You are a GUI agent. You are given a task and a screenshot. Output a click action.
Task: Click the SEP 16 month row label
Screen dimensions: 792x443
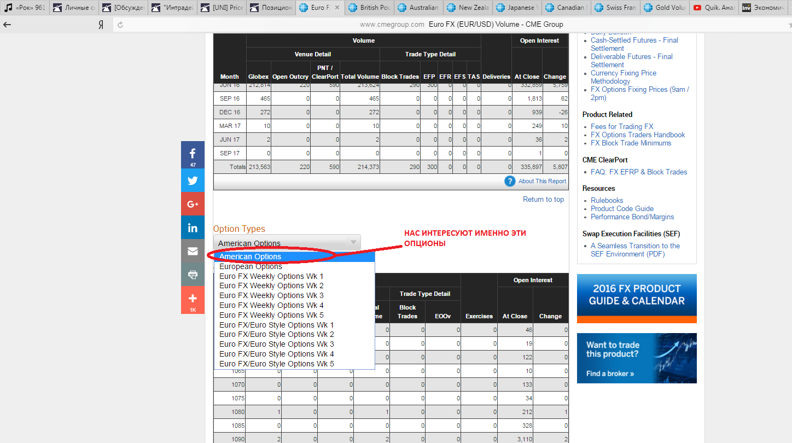pos(230,98)
